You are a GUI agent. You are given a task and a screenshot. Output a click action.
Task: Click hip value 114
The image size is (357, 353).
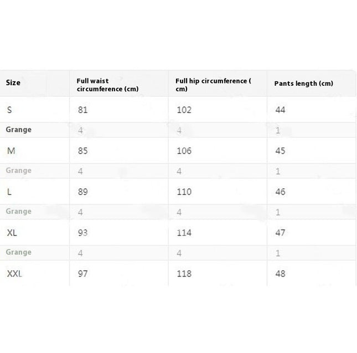pyautogui.click(x=184, y=233)
